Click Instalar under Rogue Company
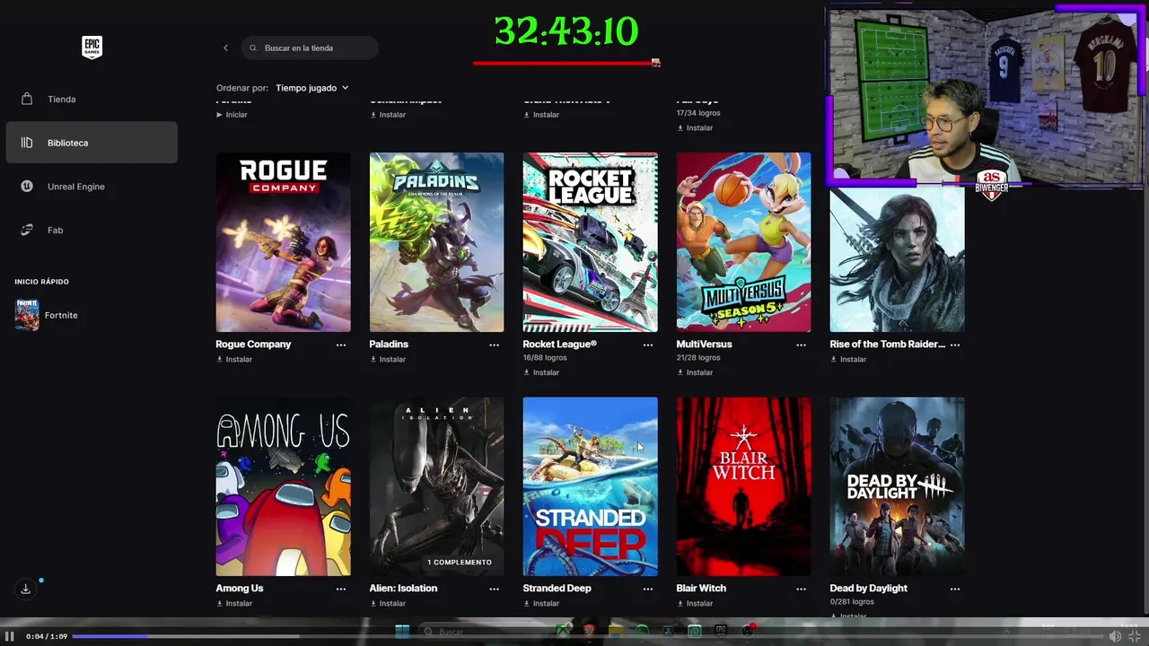1149x646 pixels. [x=234, y=359]
